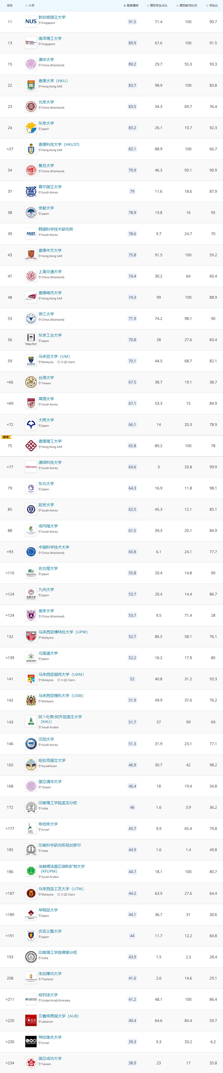The width and height of the screenshot is (223, 1073).
Task: Click the 5 QS Stars badge for 马来亚大学
Action: [66, 362]
